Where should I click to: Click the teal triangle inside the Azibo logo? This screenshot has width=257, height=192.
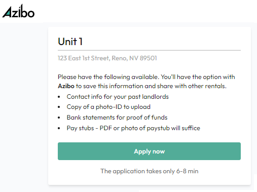point(8,14)
